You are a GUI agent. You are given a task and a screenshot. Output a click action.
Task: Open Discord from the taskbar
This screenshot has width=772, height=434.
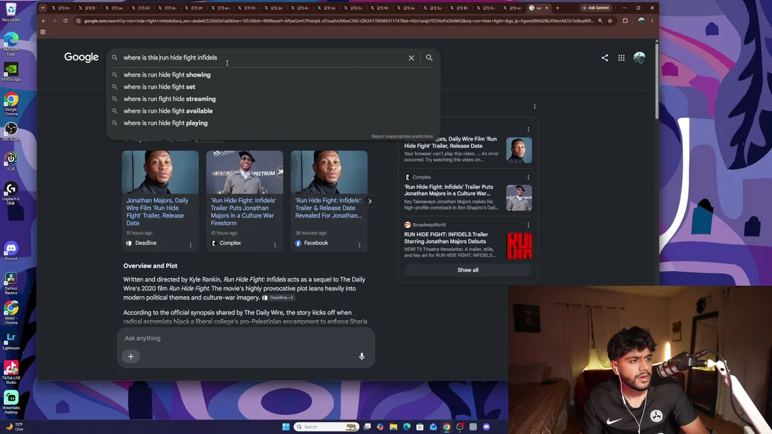[x=486, y=427]
